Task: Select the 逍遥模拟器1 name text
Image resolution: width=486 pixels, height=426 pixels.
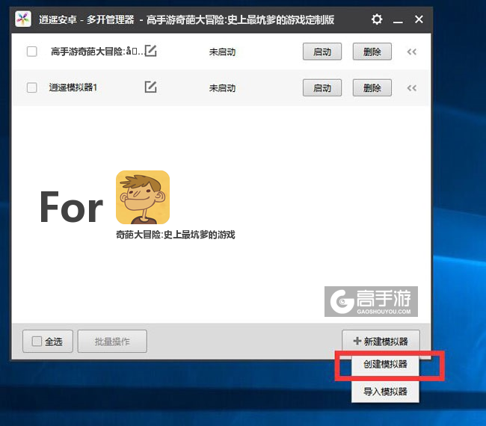Action: point(73,87)
